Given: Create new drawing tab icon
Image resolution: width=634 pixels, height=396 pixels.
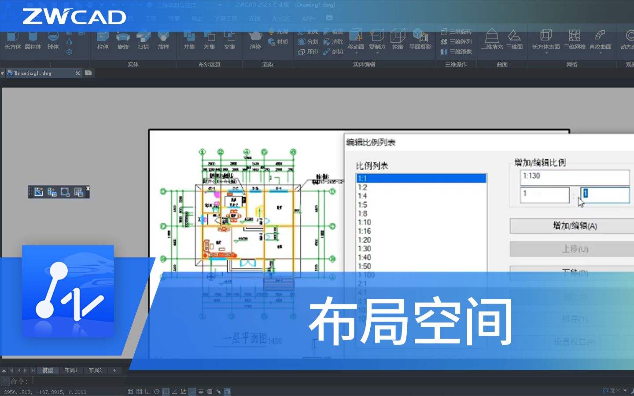Looking at the screenshot, I should 88,73.
